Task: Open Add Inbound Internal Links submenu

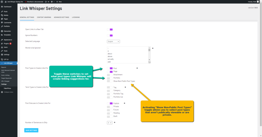Action: (x=8, y=71)
